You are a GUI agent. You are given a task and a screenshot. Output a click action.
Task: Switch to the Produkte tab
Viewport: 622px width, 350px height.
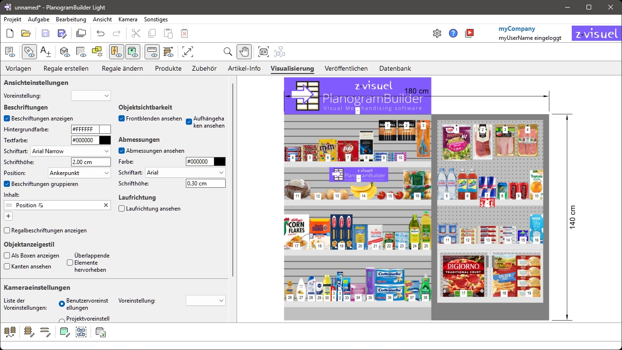pos(168,68)
